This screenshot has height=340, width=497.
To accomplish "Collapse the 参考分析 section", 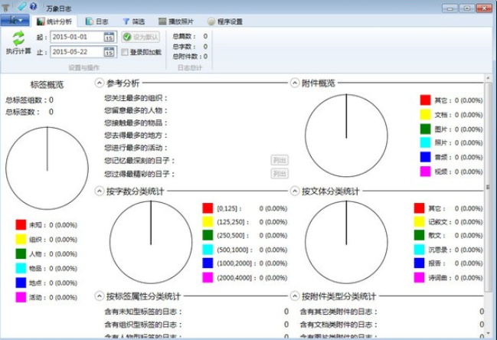I will 100,83.
